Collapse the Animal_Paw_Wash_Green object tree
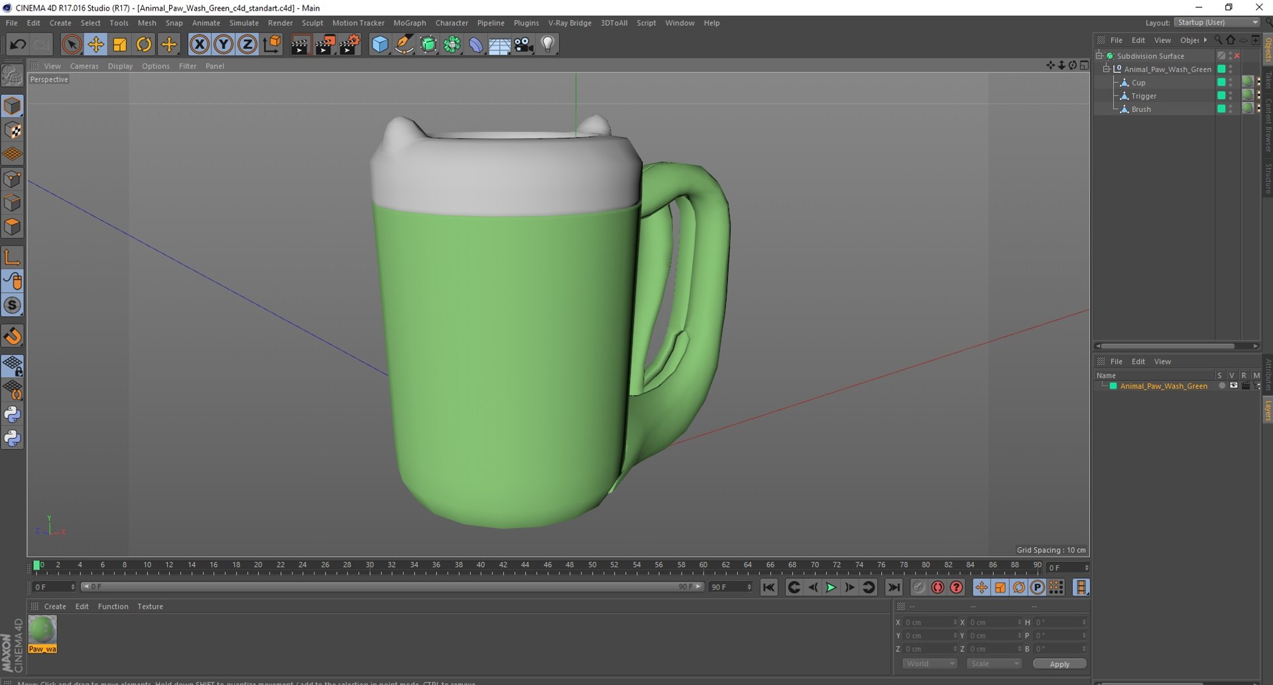The width and height of the screenshot is (1273, 685). point(1106,69)
